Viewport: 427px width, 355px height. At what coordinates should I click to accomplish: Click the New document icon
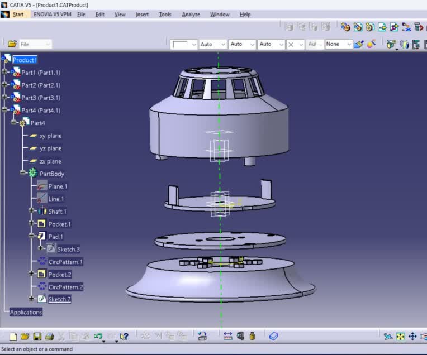pos(13,337)
